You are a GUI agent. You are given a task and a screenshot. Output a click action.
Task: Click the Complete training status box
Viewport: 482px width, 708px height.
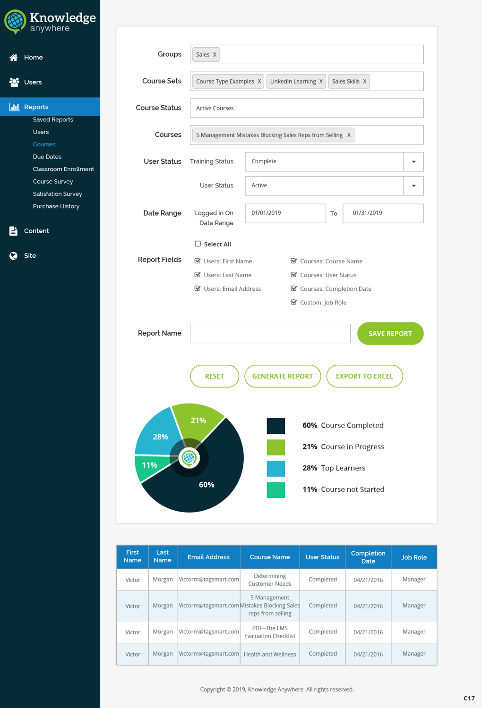point(324,161)
